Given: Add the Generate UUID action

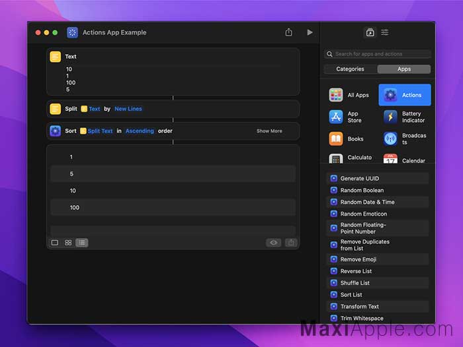Looking at the screenshot, I should [378, 178].
